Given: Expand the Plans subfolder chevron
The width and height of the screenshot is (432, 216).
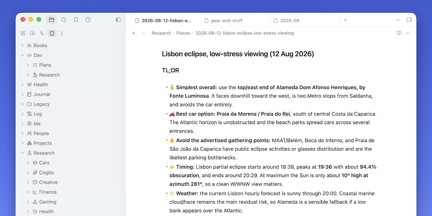Looking at the screenshot, I should pos(28,65).
